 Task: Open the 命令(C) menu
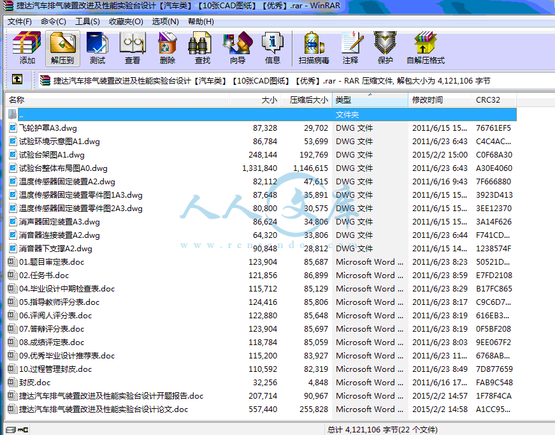(x=53, y=22)
